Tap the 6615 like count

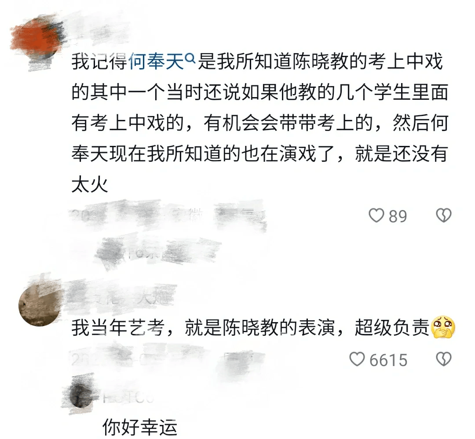click(x=388, y=360)
